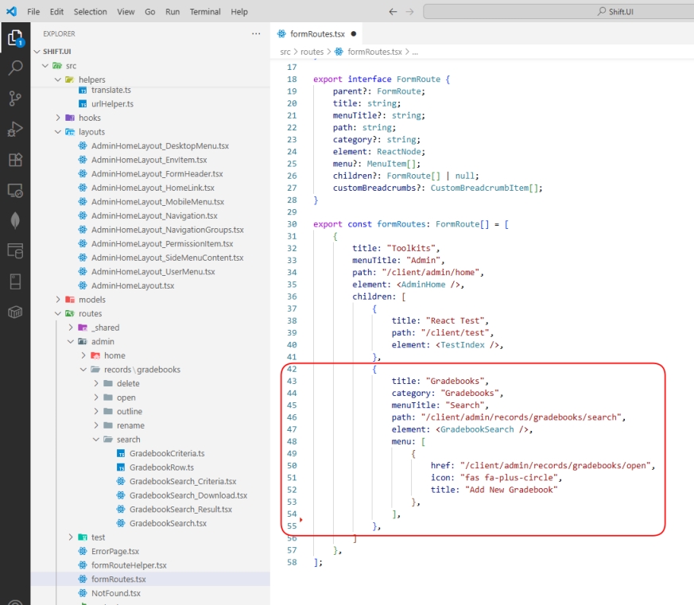Screen dimensions: 694x605
Task: Go back using the left arrow
Action: click(x=393, y=11)
